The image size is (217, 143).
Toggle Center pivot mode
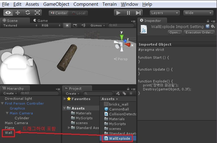pos(59,13)
